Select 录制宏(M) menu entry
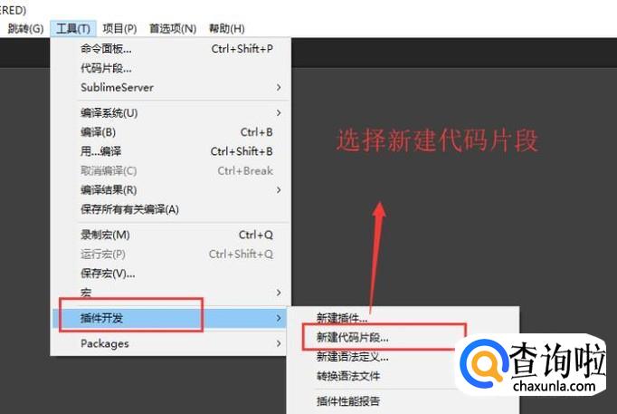Image resolution: width=617 pixels, height=414 pixels. 170,236
